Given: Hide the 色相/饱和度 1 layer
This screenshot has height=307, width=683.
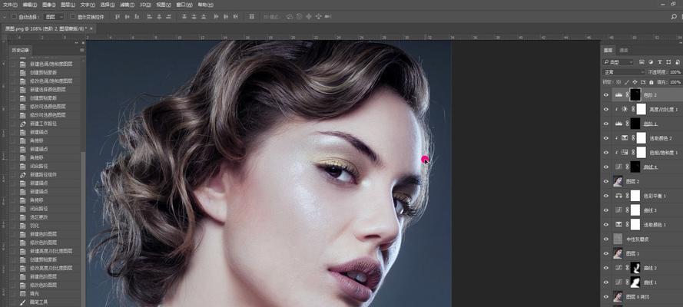Looking at the screenshot, I should [x=606, y=153].
